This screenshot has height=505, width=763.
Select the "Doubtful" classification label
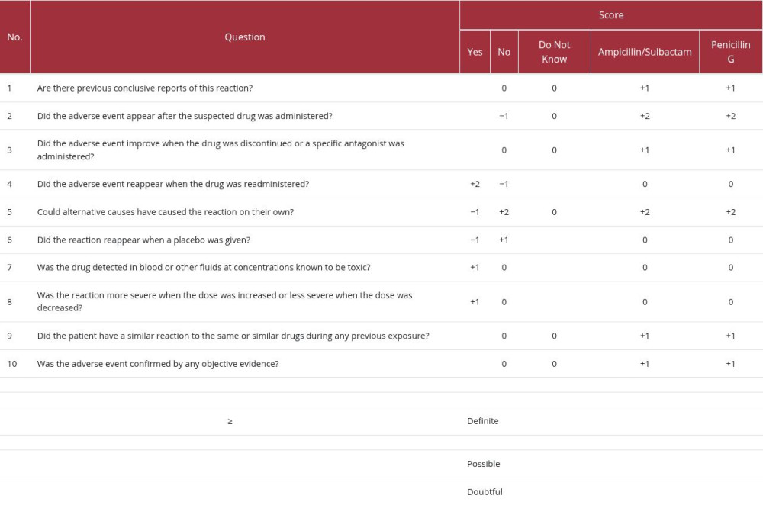485,492
